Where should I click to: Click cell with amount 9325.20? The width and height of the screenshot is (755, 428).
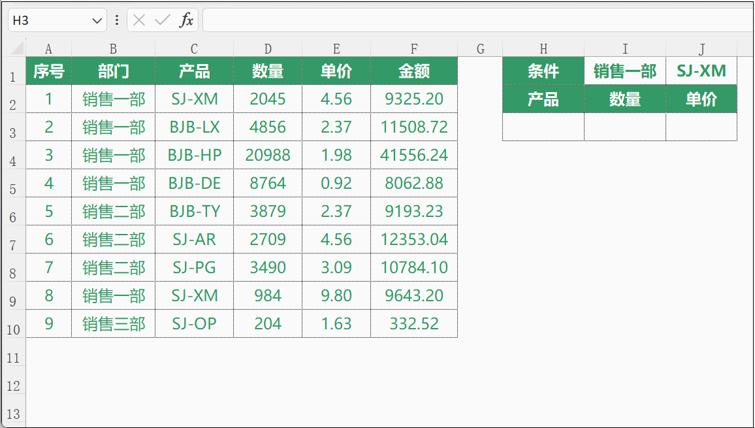pos(414,99)
